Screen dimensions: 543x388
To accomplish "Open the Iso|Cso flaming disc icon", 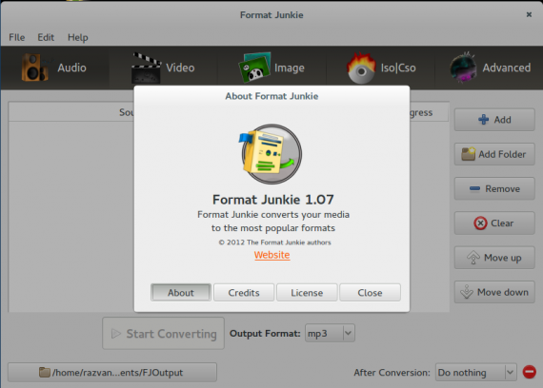I will (x=361, y=68).
